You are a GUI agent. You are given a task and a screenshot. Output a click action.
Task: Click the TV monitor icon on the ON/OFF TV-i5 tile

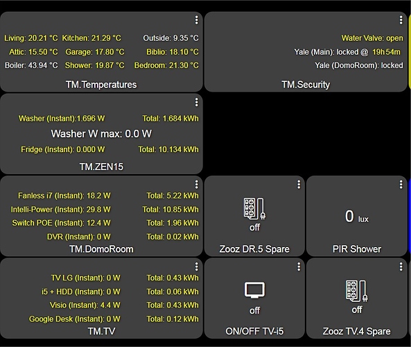pyautogui.click(x=254, y=290)
